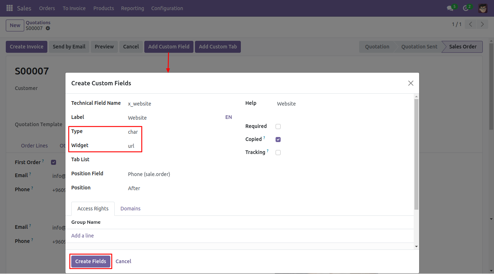Click the Add Custom Tab button

coord(218,47)
